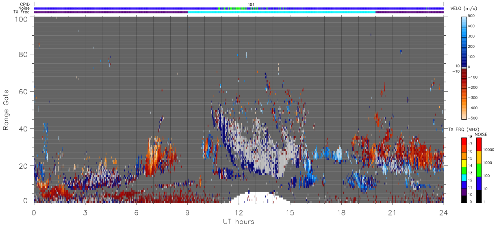Click the 6 tick on UT hours axis
The image size is (499, 230).
click(136, 212)
